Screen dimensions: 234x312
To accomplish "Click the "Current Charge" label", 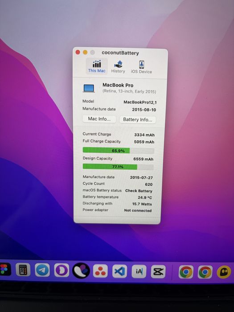I will (x=97, y=134).
